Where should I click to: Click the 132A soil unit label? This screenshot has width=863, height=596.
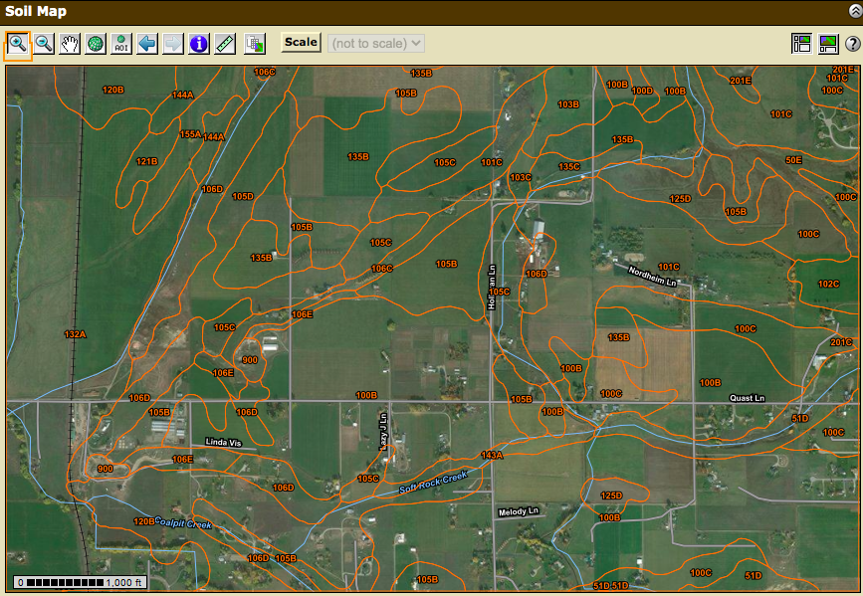(75, 334)
